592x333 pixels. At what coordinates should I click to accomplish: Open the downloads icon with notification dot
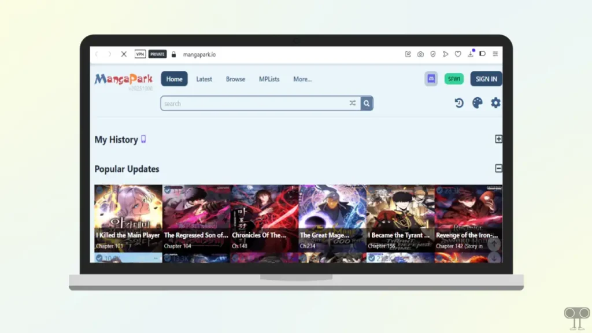469,54
